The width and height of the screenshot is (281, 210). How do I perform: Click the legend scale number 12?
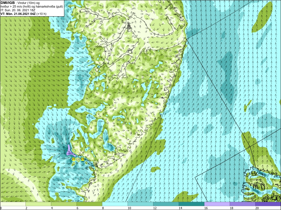point(155,208)
